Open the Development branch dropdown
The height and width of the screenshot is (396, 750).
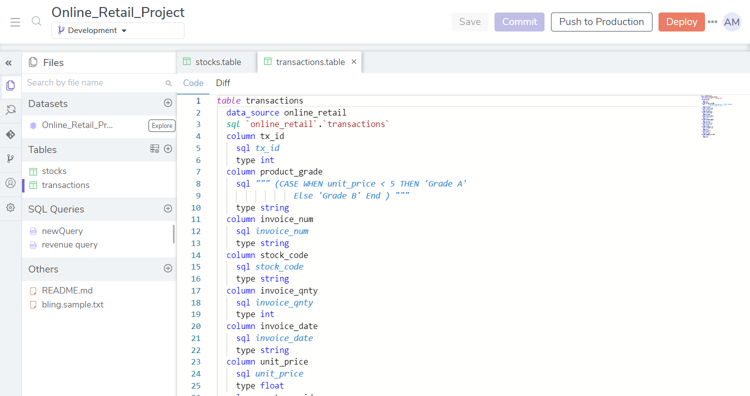pos(117,30)
